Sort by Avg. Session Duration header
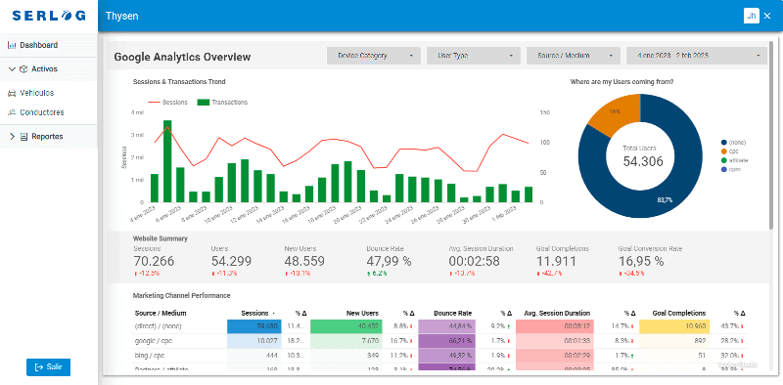Viewport: 783px width, 385px height. click(557, 314)
